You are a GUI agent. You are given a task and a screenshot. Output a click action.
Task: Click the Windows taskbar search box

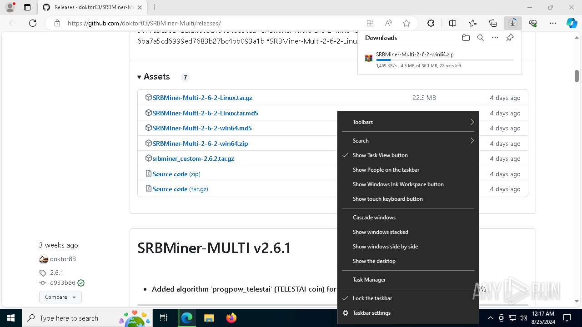tap(88, 318)
